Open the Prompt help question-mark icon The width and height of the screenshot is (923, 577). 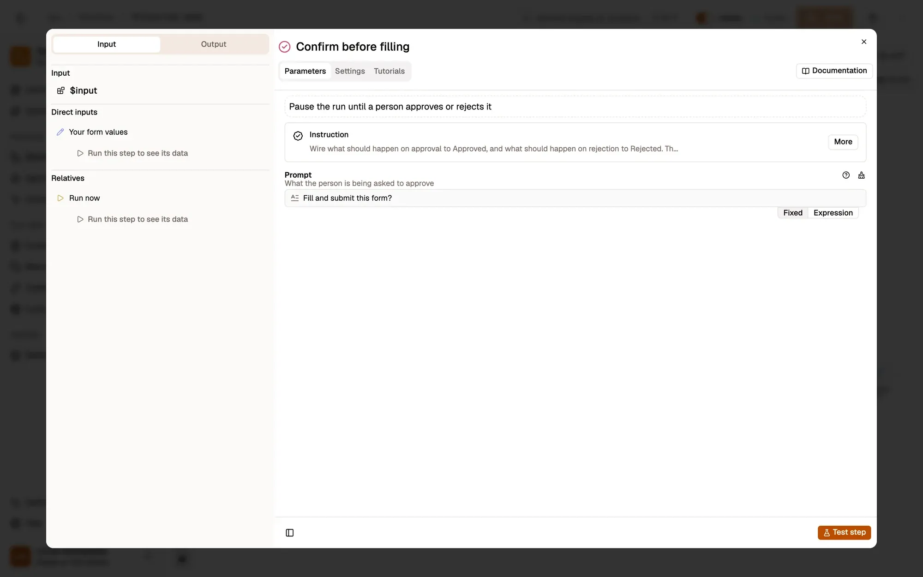[x=846, y=175]
